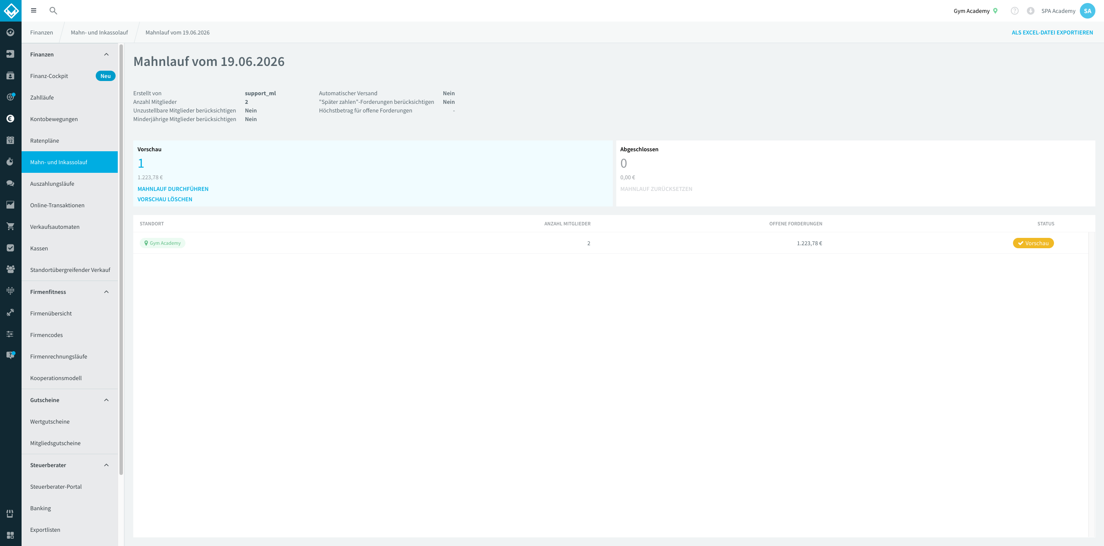Open Standortübergreifender Verkauf in the sidebar
Image resolution: width=1104 pixels, height=546 pixels.
coord(70,270)
